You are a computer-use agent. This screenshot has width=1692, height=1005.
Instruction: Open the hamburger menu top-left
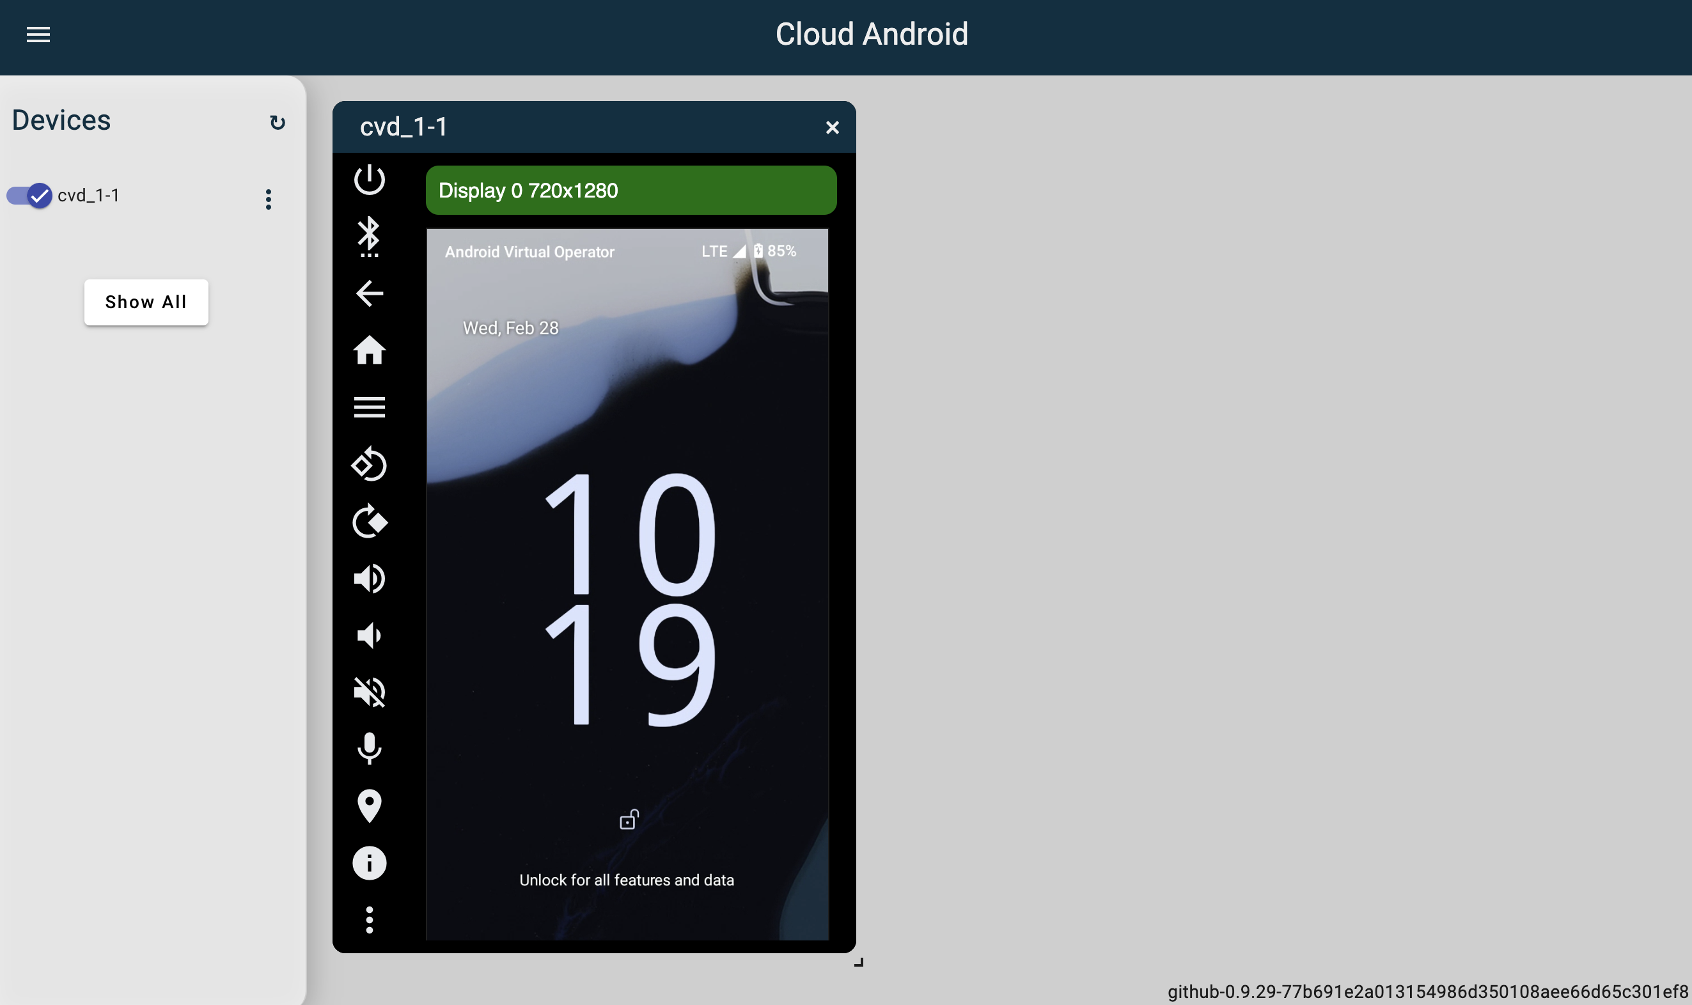[x=37, y=33]
